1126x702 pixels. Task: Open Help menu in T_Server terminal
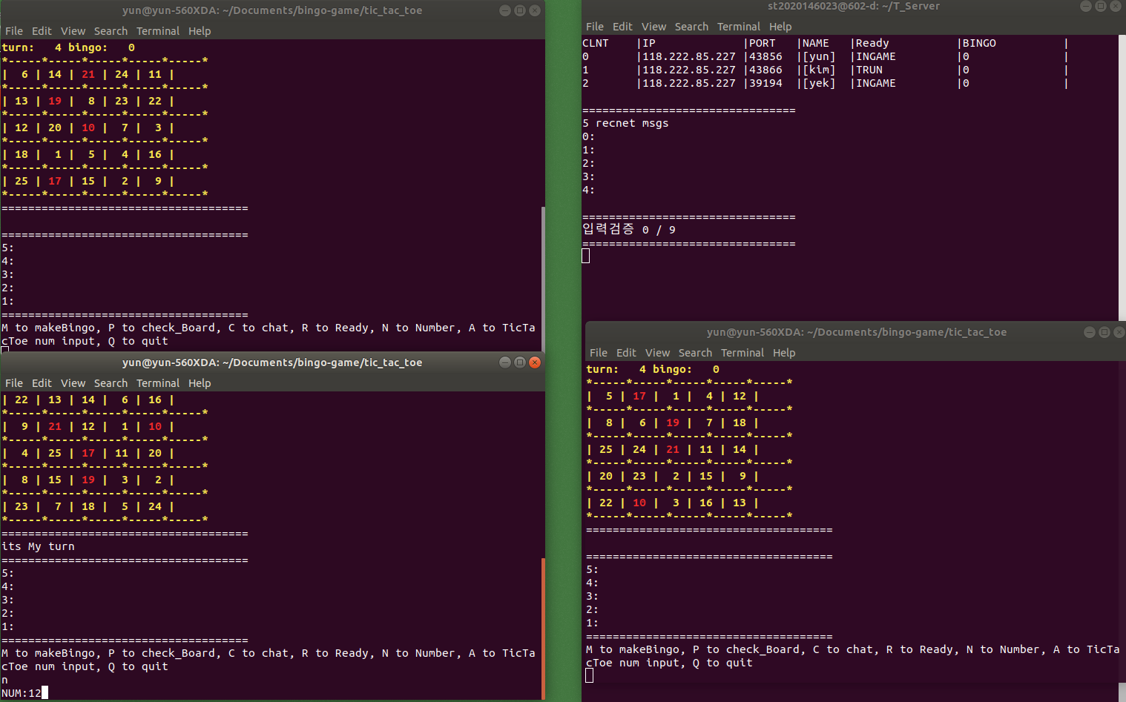coord(780,27)
